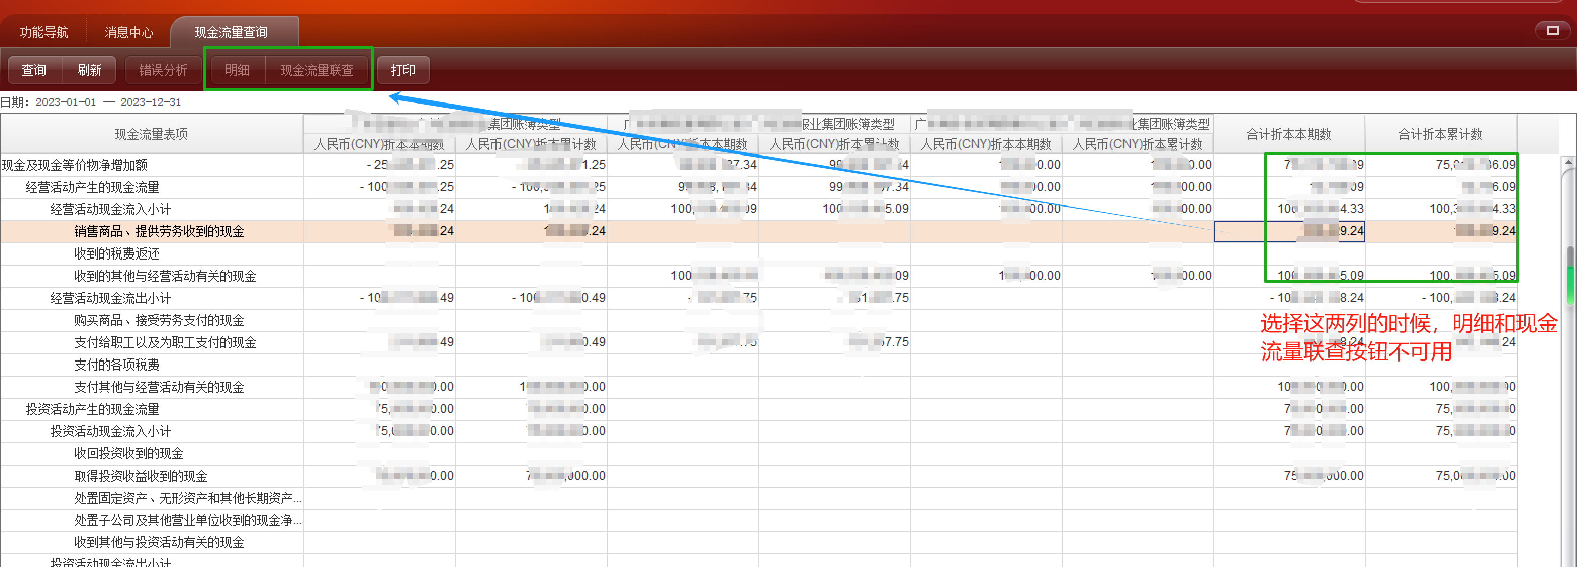Click the 合计折本本期数 column header

pyautogui.click(x=1289, y=134)
